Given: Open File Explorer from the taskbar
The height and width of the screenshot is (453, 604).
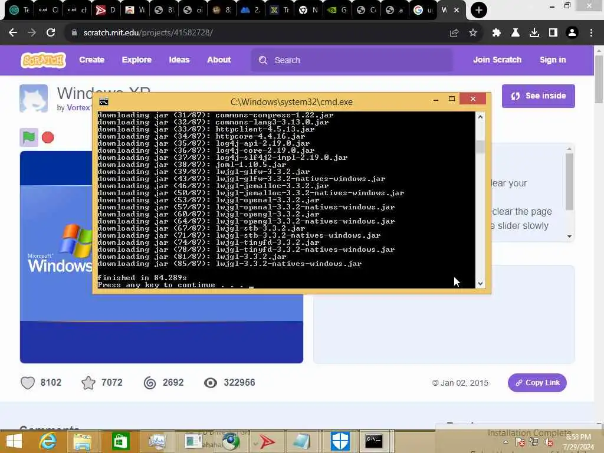Looking at the screenshot, I should 82,441.
